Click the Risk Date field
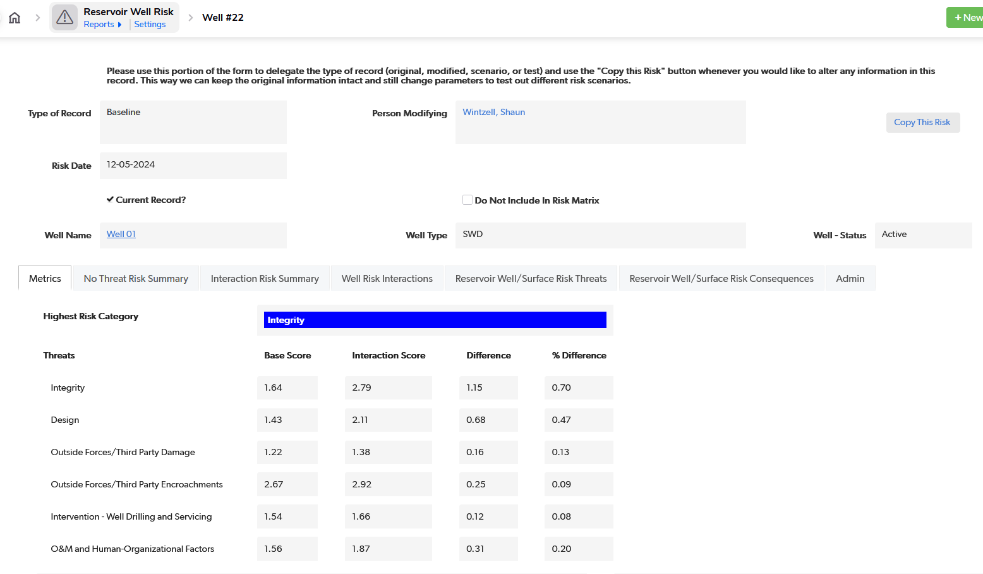Image resolution: width=983 pixels, height=574 pixels. [193, 166]
